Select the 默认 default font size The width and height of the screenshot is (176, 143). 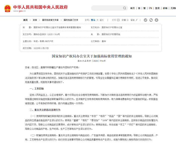tap(93, 20)
